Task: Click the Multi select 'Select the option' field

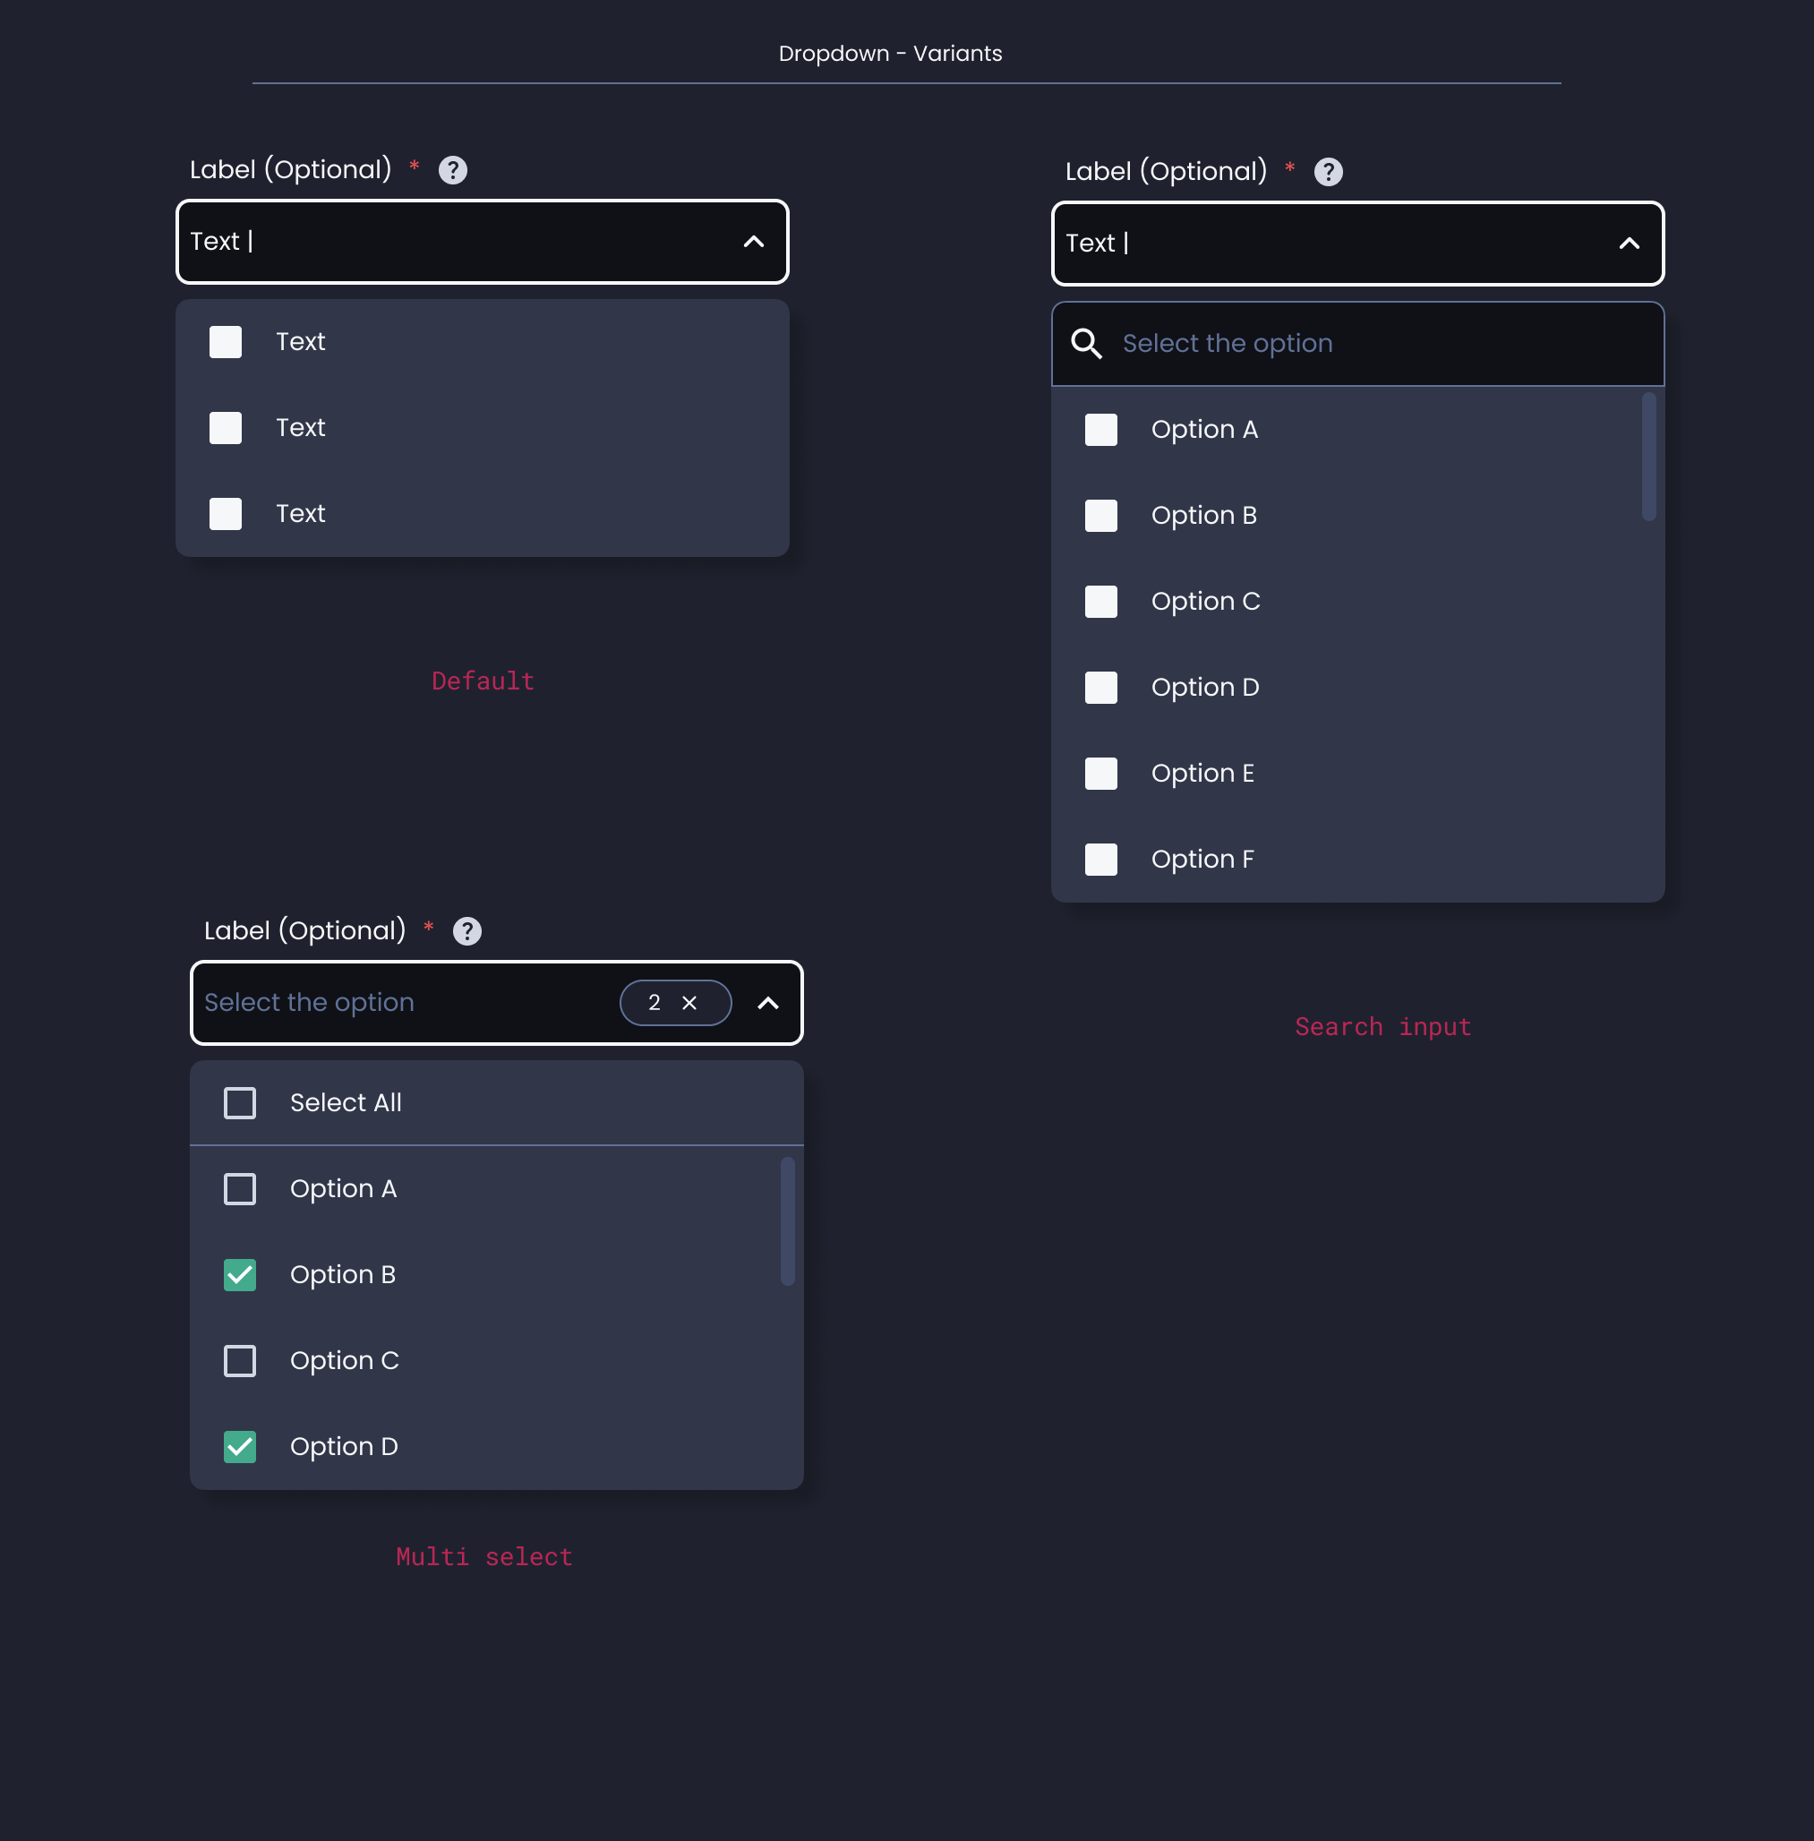Action: (496, 1004)
